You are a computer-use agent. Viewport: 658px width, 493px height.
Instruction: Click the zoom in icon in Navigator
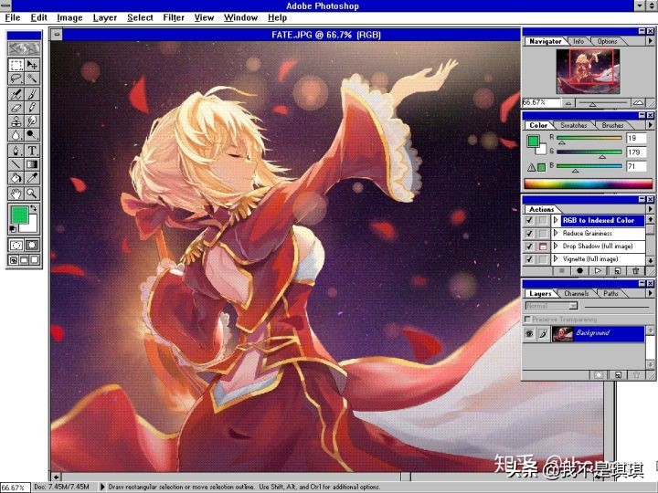pos(638,102)
